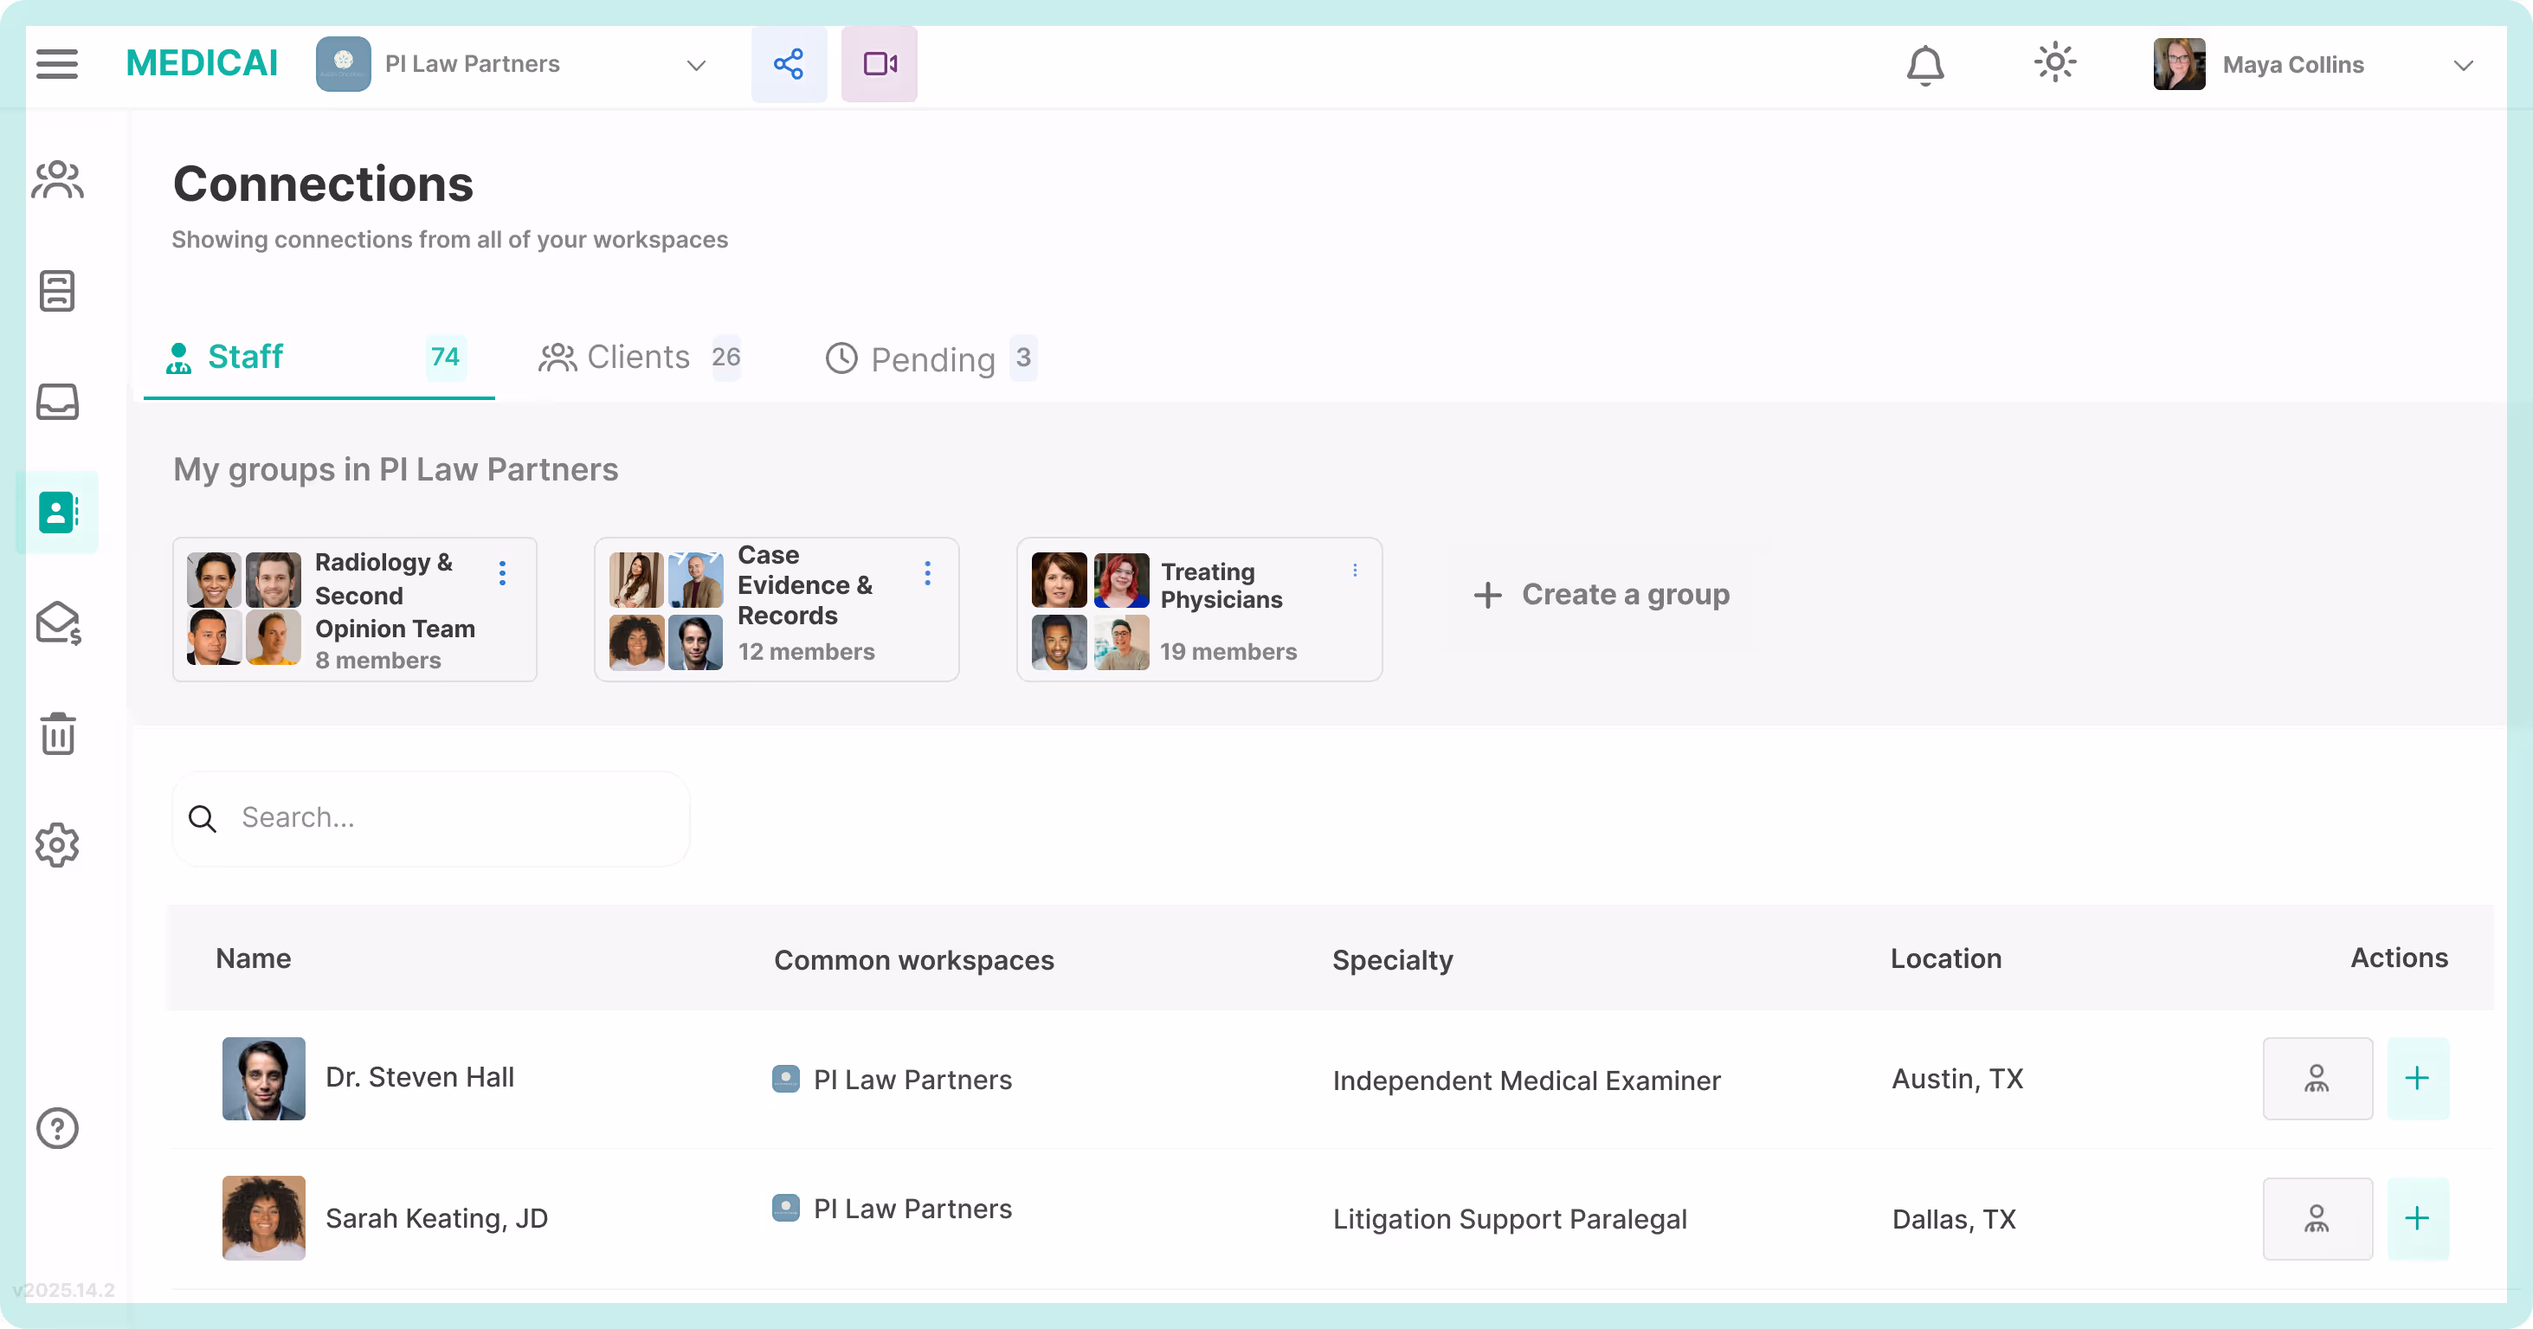Expand Maya Collins user menu

pos(2462,65)
